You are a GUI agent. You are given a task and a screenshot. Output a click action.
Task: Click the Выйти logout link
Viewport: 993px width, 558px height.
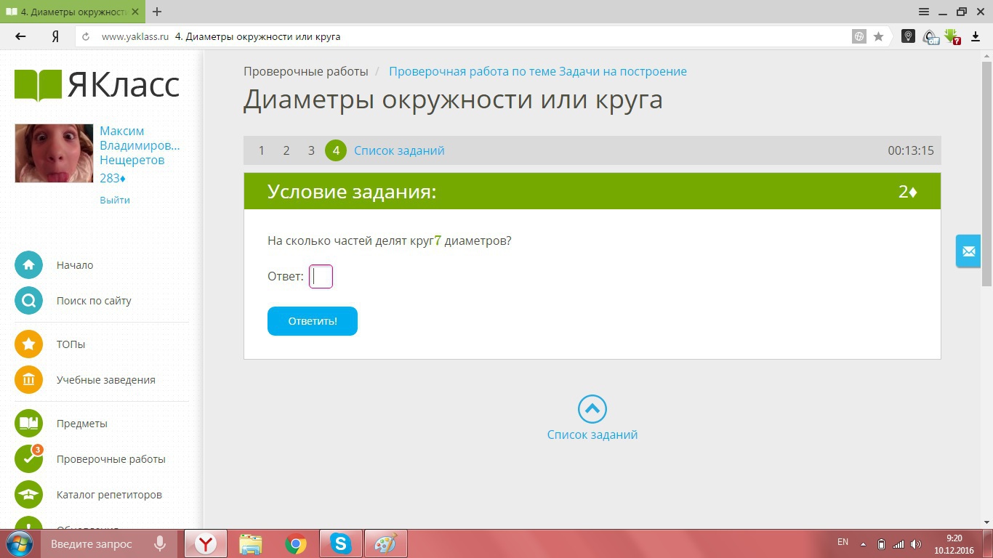pyautogui.click(x=115, y=200)
